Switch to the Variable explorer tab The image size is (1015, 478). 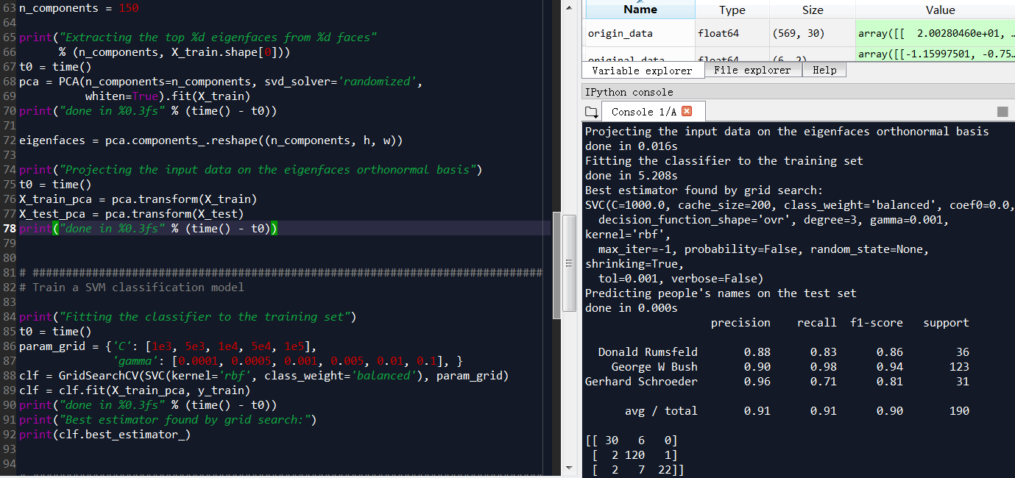[642, 71]
